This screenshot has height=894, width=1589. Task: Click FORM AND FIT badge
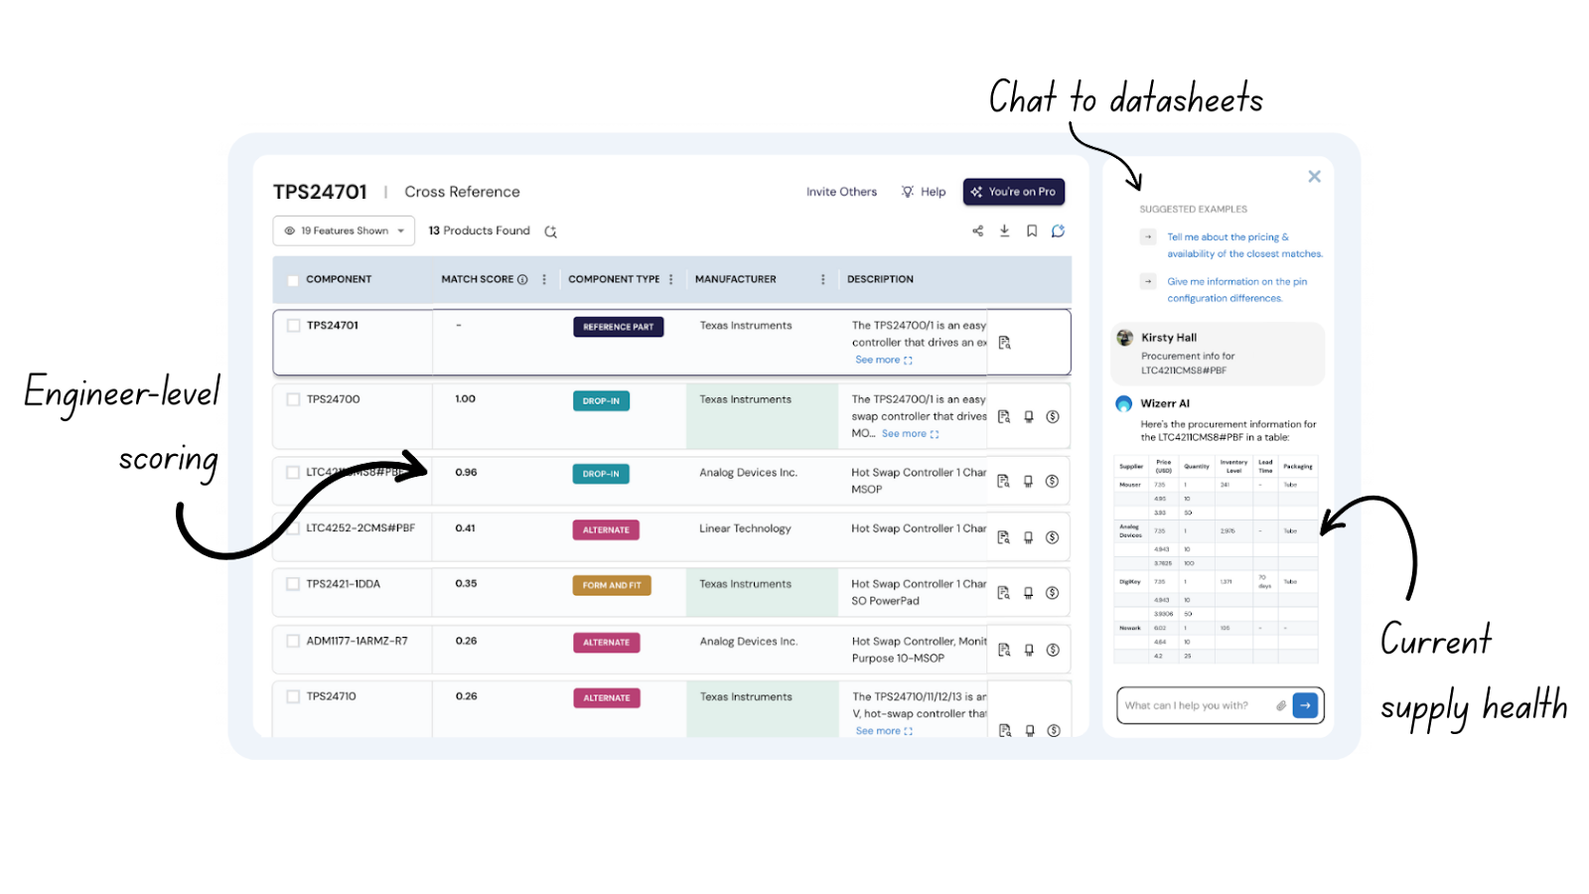[611, 585]
